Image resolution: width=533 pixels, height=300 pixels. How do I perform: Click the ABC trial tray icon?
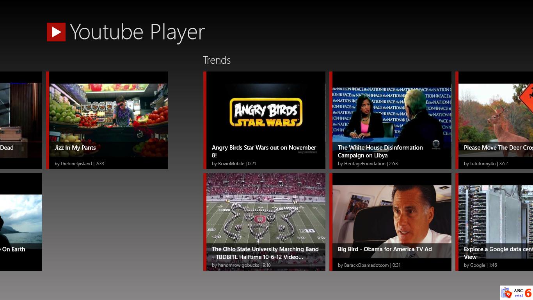point(516,293)
